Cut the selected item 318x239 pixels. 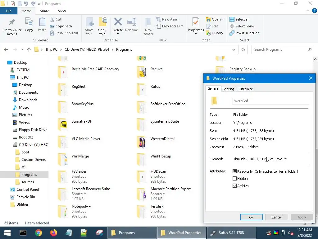click(x=56, y=19)
